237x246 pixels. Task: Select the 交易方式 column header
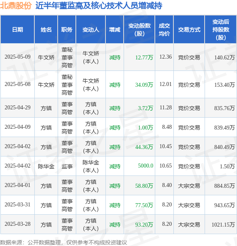click(189, 30)
